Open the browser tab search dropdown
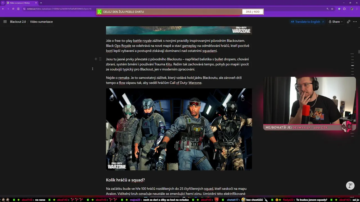This screenshot has width=360, height=202. 3,3
